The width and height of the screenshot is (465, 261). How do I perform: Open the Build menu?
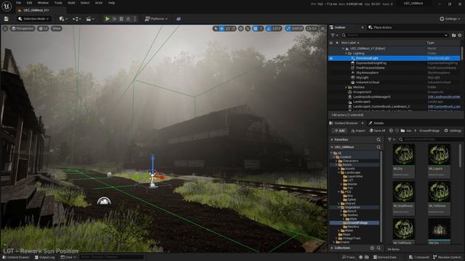pyautogui.click(x=71, y=3)
